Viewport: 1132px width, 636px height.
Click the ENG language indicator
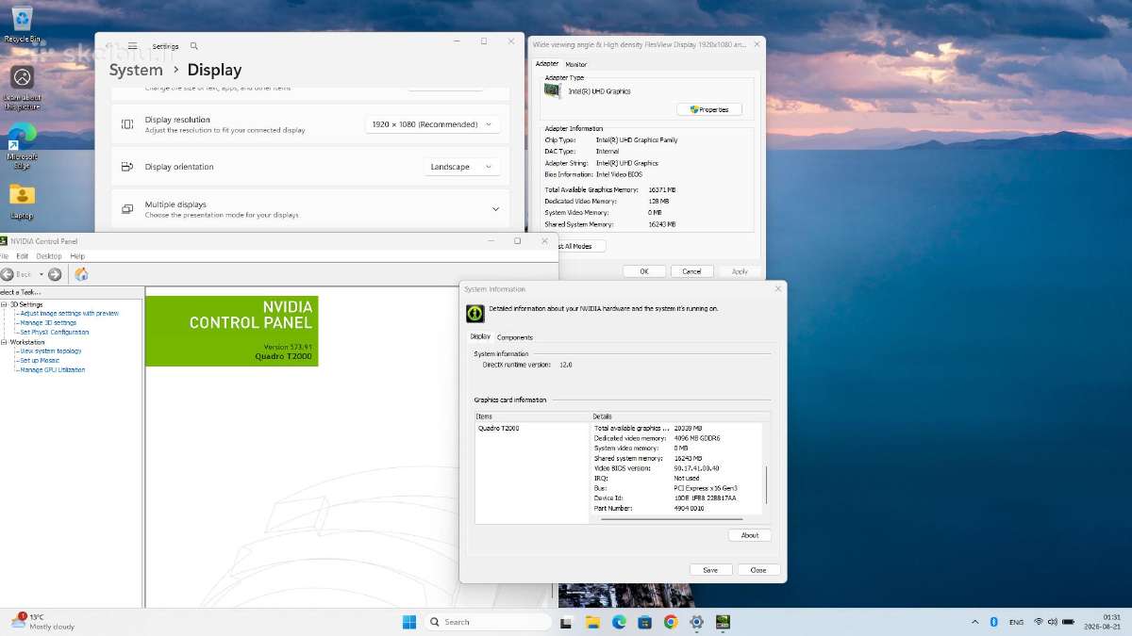pos(1016,622)
